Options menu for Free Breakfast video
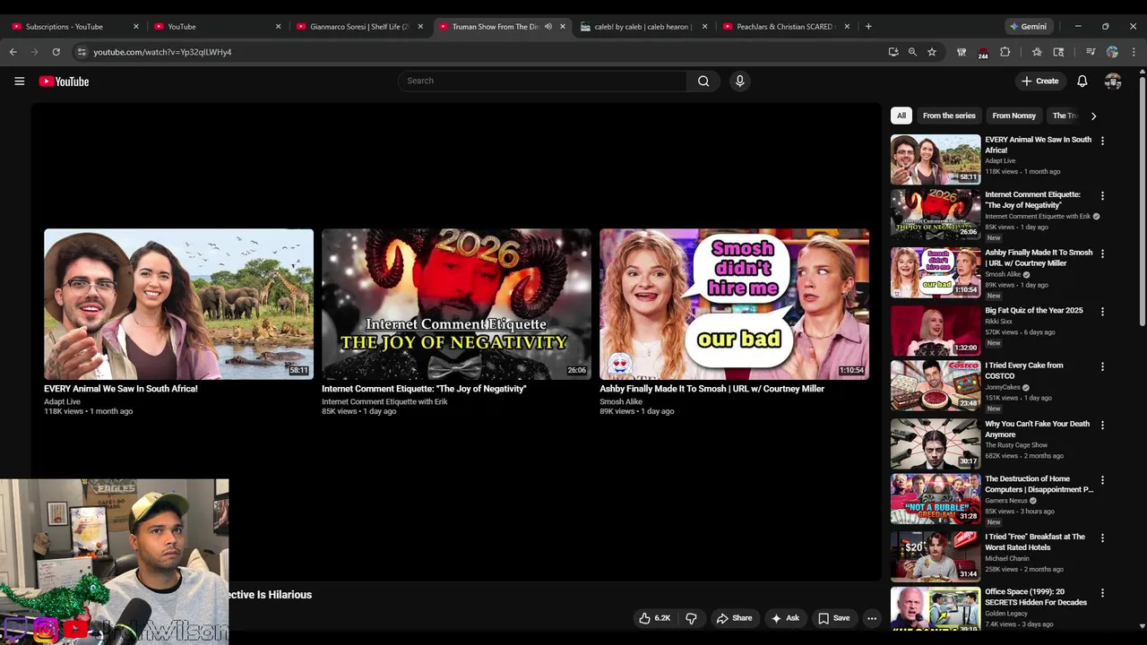This screenshot has width=1147, height=645. click(x=1102, y=537)
